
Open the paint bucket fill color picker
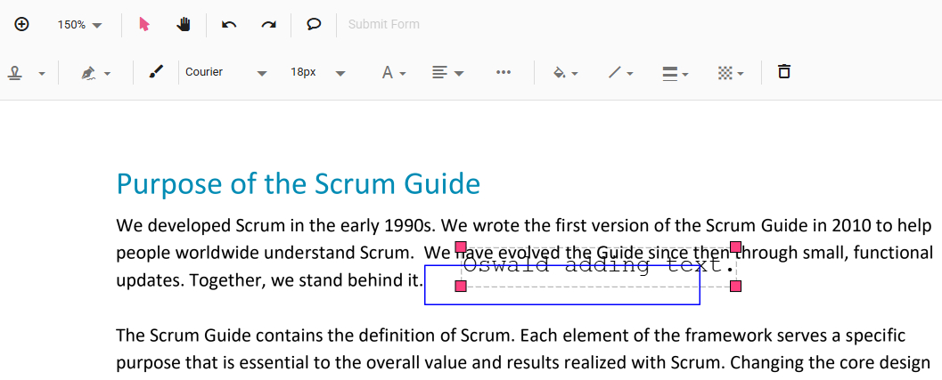click(x=565, y=73)
